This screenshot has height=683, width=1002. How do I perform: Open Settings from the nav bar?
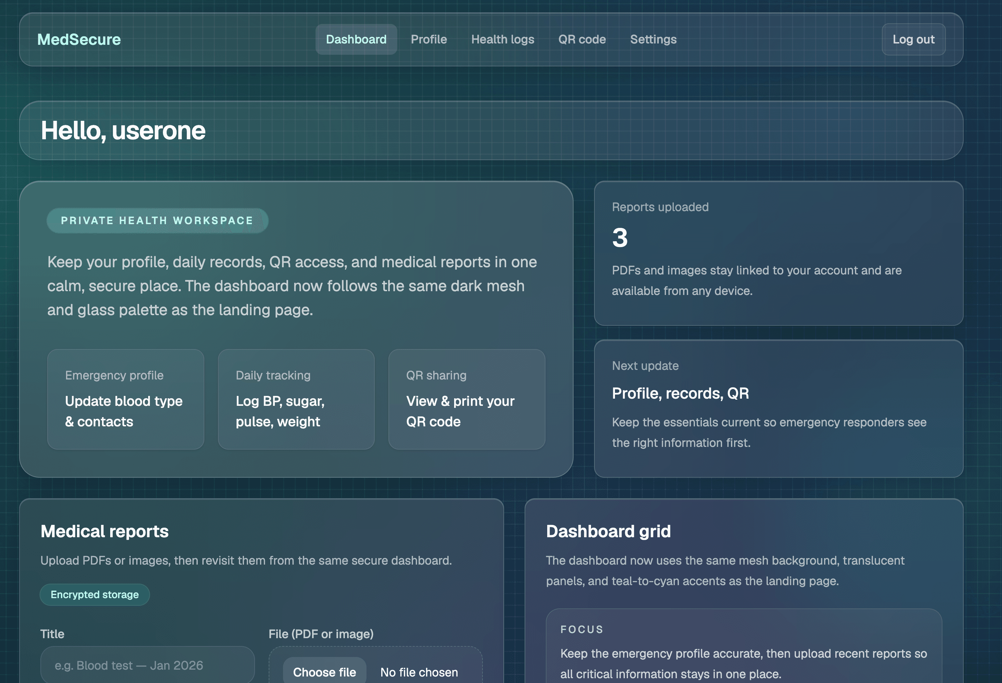[653, 39]
